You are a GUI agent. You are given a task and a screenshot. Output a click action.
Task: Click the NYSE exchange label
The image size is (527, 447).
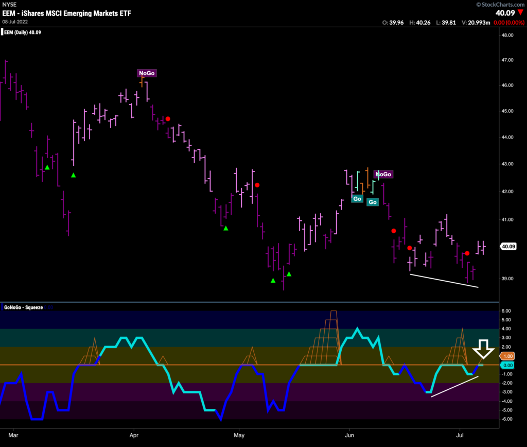click(9, 4)
